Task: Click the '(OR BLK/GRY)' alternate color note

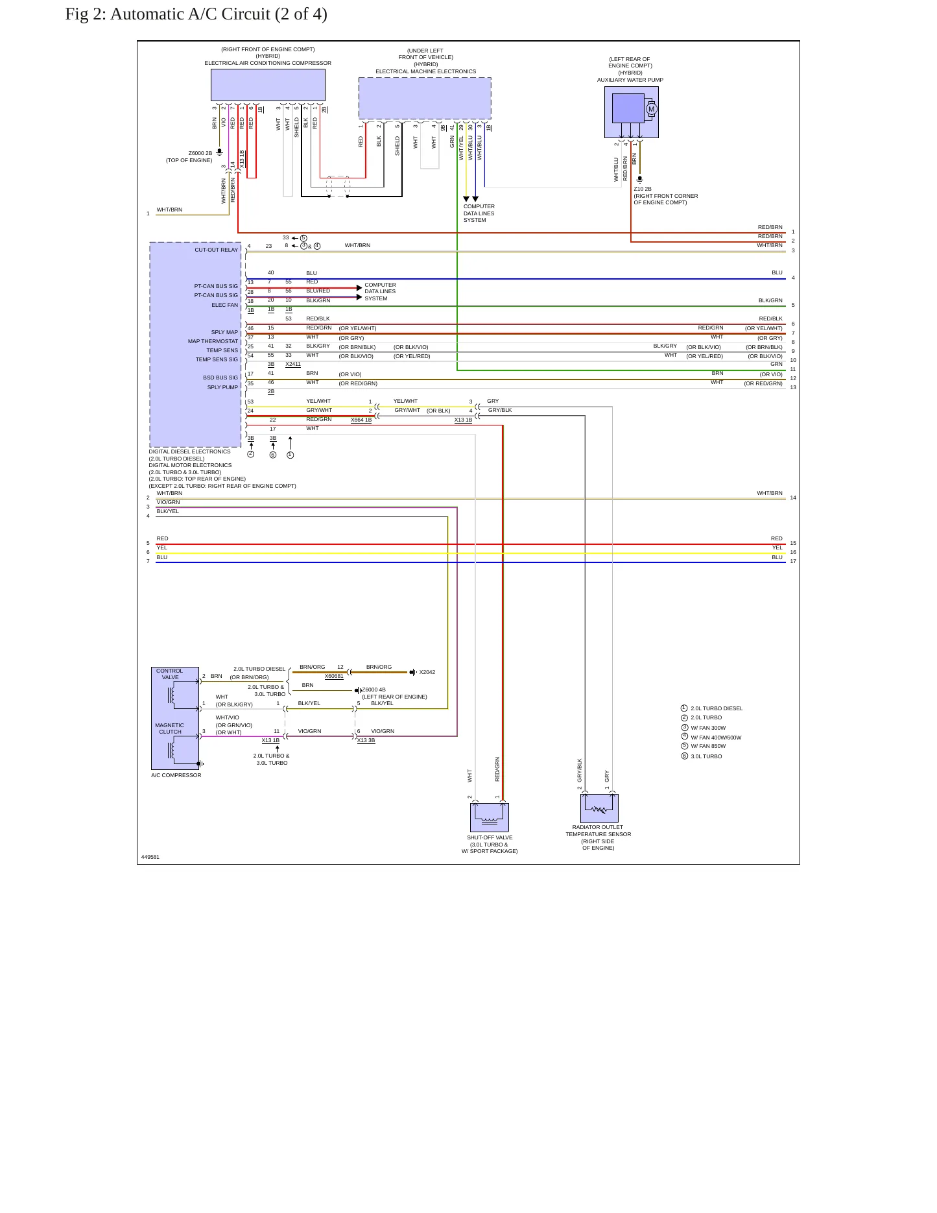Action: click(x=234, y=704)
